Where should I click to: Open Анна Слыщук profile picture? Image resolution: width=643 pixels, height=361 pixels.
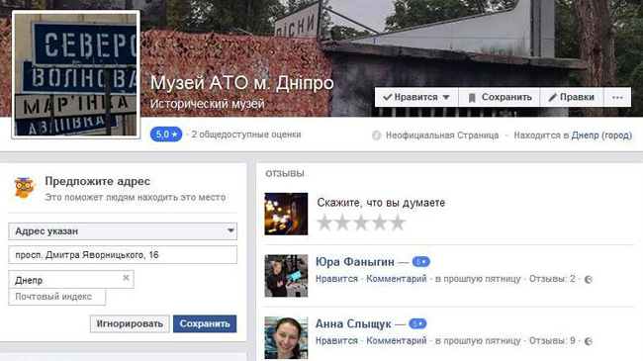[x=286, y=337]
